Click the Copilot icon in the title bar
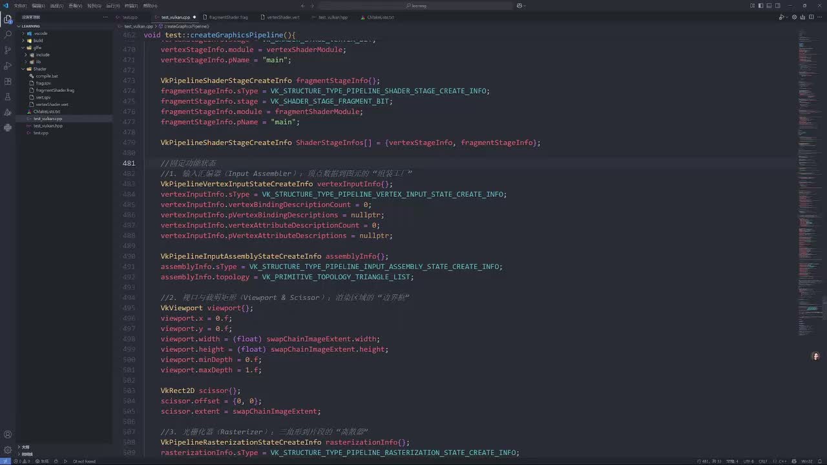 click(519, 6)
